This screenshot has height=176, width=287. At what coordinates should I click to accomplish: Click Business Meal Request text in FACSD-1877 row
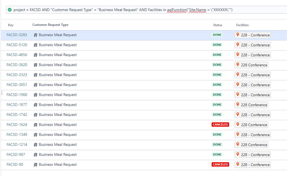[x=58, y=105]
